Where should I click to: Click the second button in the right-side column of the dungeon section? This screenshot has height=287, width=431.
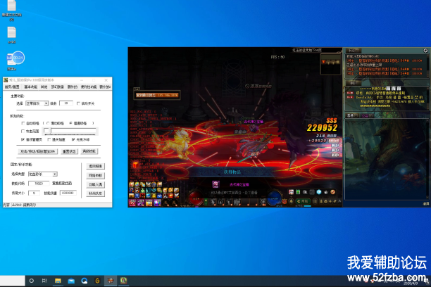point(95,175)
